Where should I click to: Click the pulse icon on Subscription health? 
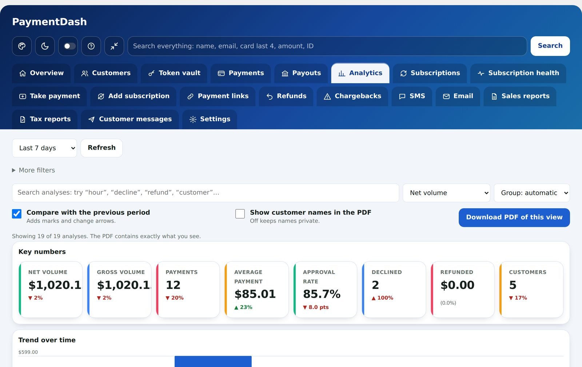[481, 73]
